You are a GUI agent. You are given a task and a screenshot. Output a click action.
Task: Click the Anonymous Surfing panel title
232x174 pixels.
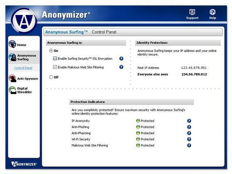click(x=66, y=32)
